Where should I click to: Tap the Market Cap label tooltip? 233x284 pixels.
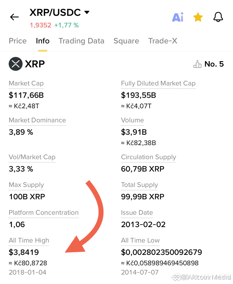click(x=26, y=83)
